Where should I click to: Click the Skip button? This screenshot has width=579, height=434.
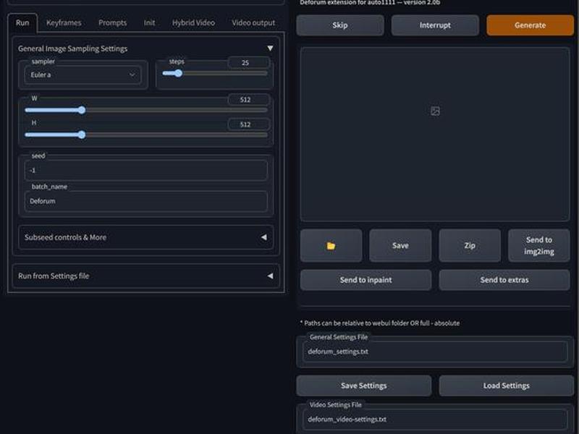click(x=340, y=25)
